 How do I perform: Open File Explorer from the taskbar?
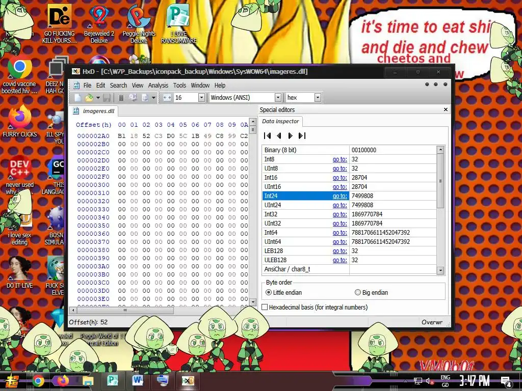[x=88, y=381]
